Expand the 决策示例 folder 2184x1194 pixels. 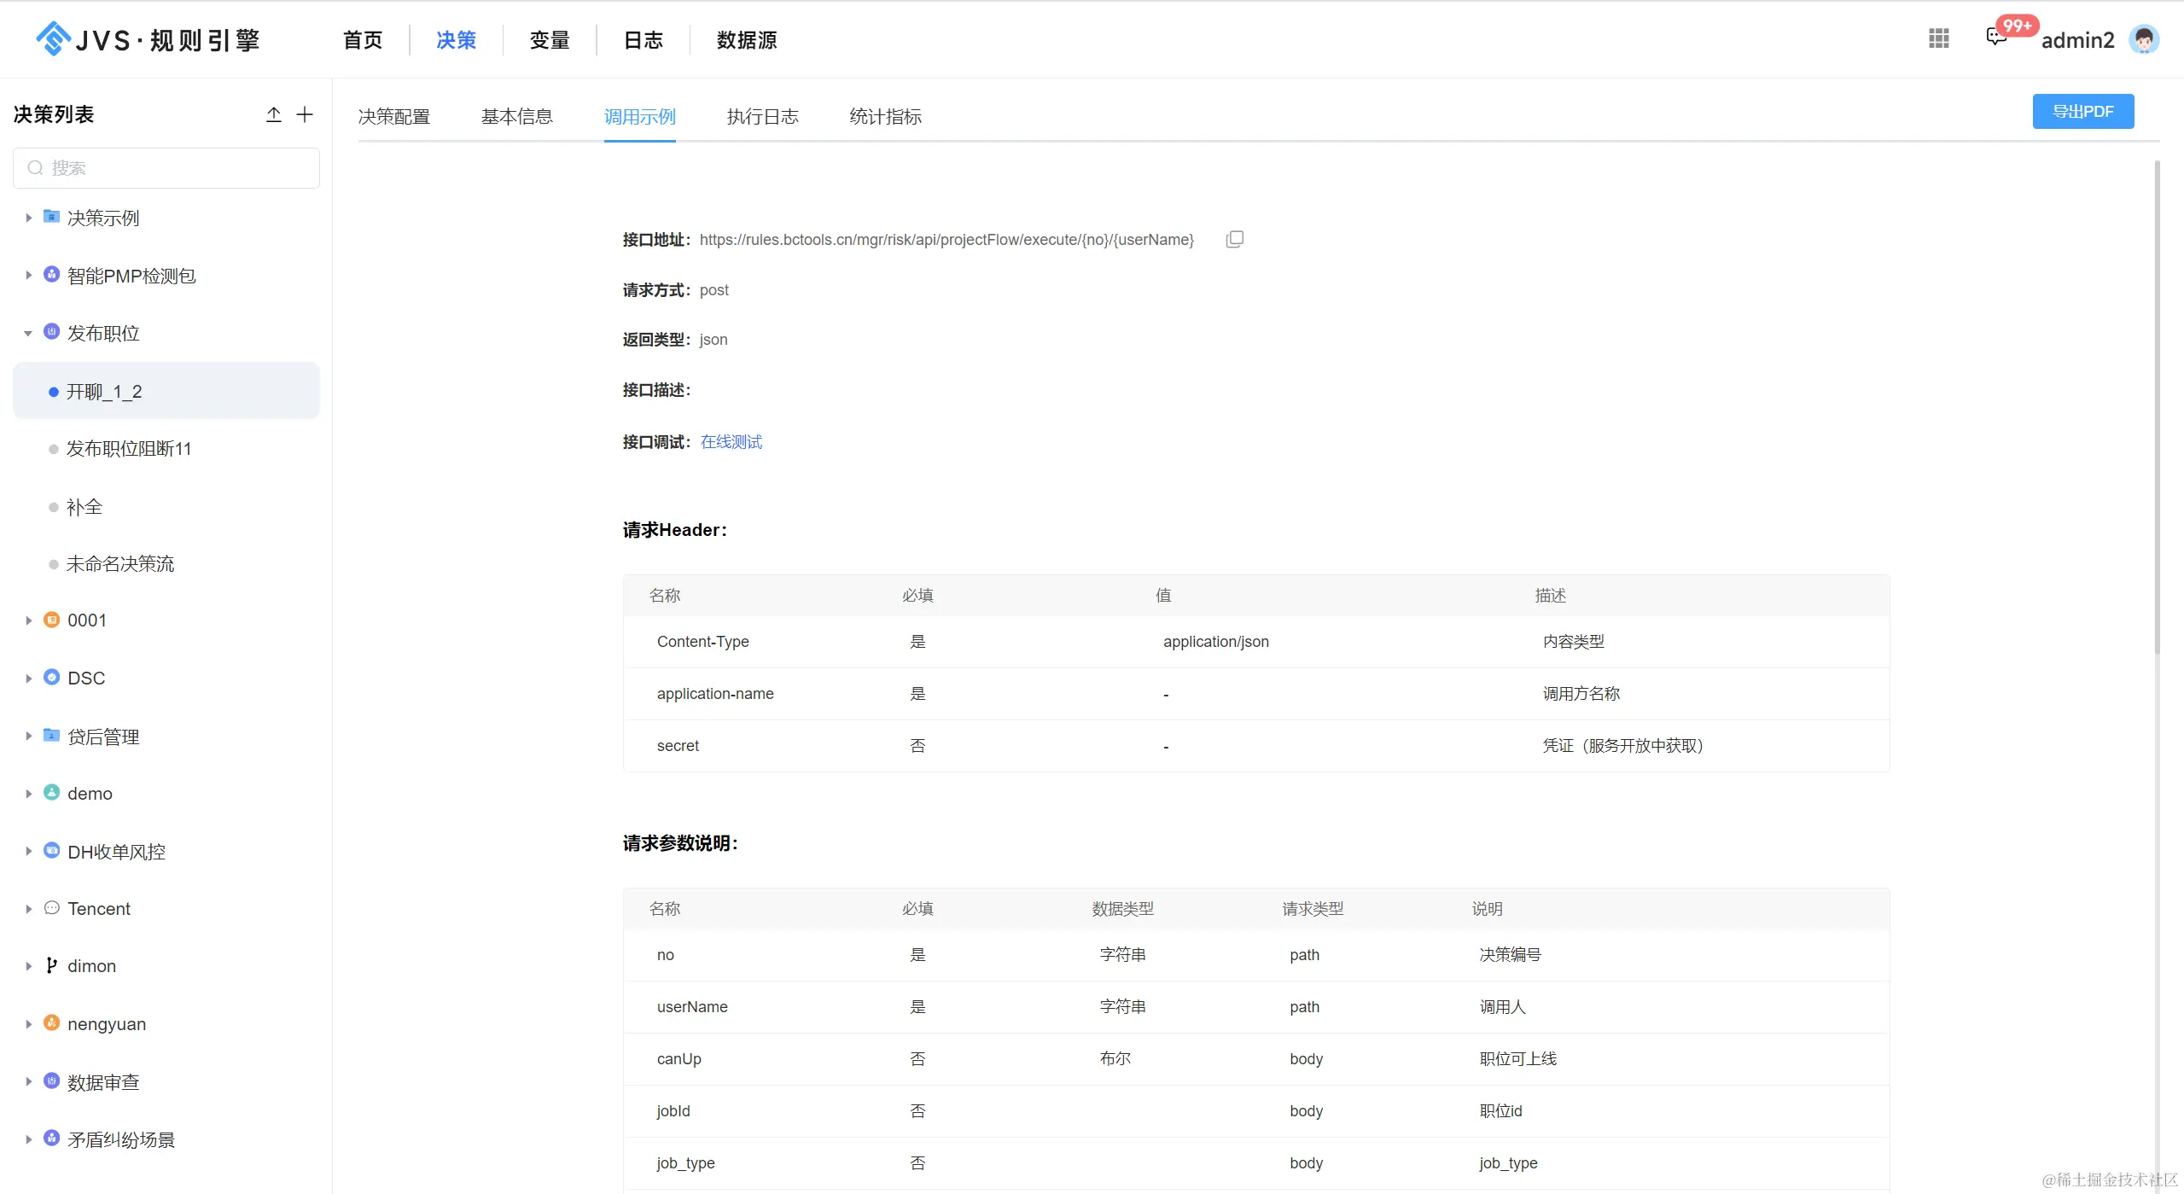pyautogui.click(x=28, y=218)
